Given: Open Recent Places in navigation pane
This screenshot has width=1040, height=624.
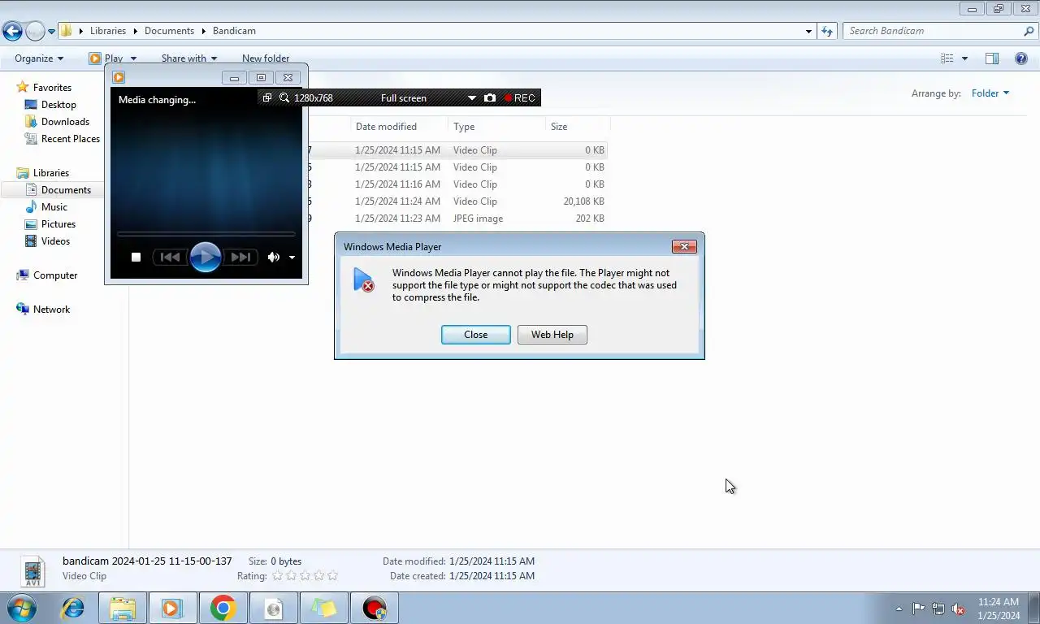Looking at the screenshot, I should click(71, 139).
